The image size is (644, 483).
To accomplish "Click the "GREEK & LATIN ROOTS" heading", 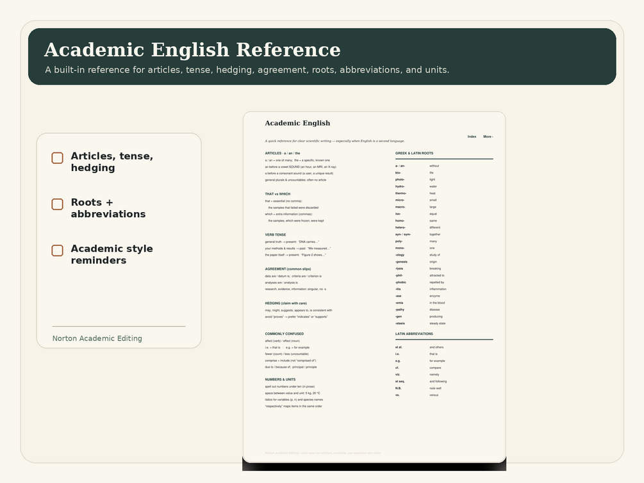I will pos(414,153).
